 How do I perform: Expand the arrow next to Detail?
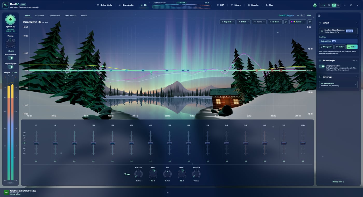point(249,22)
